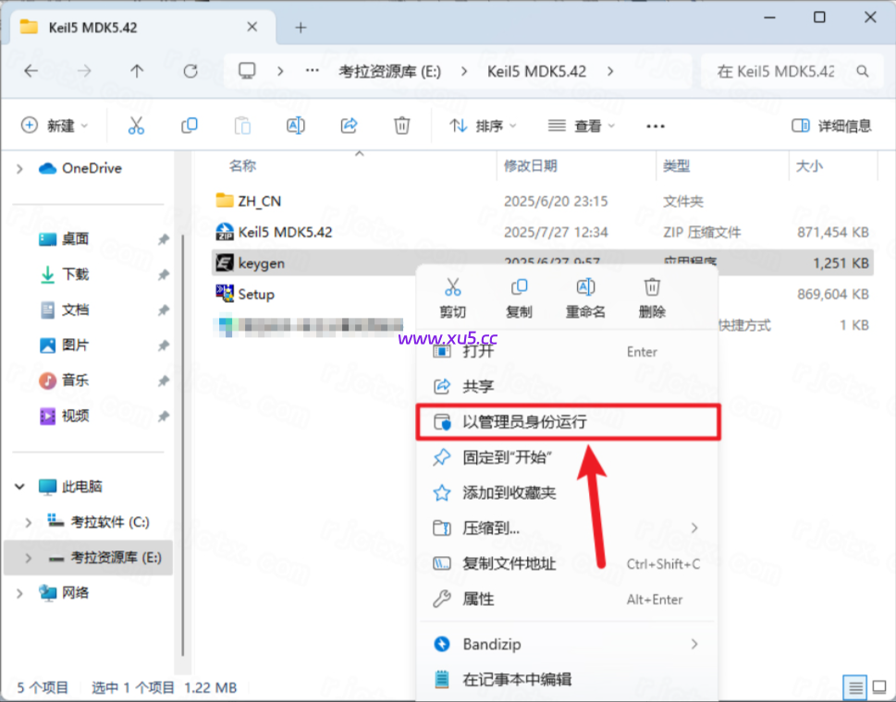Click the Copy icon in the toolbar
The height and width of the screenshot is (702, 896).
[x=190, y=125]
